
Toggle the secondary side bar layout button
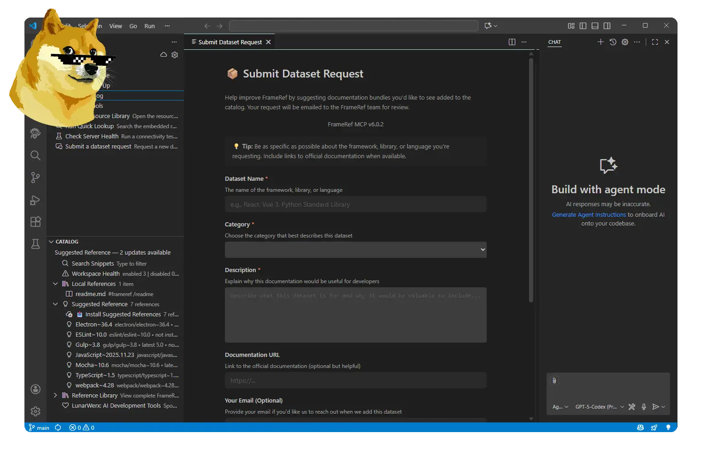pyautogui.click(x=607, y=26)
